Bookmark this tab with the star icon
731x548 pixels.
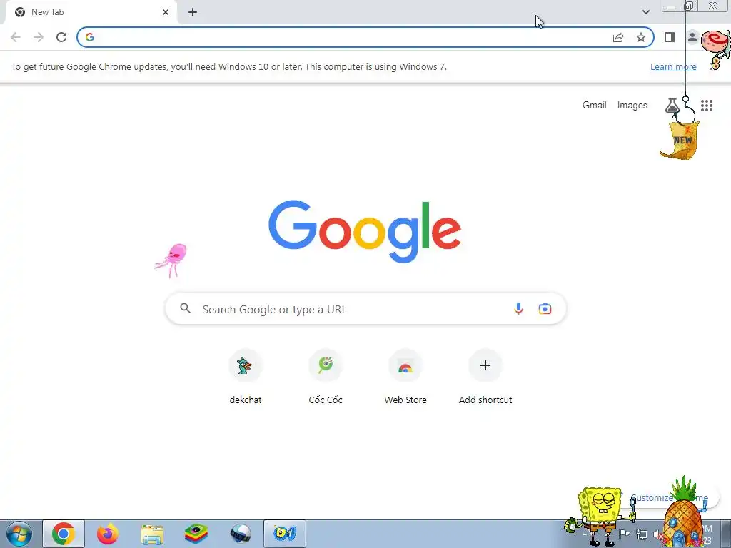(x=641, y=37)
